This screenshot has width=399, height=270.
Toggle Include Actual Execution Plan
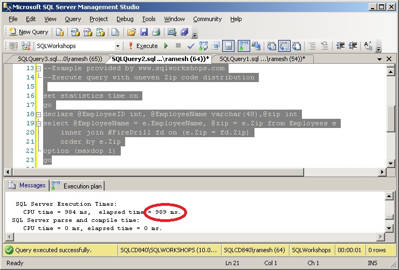point(244,46)
